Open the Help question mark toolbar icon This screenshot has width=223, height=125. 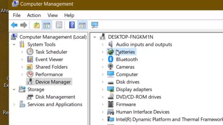tap(72, 25)
